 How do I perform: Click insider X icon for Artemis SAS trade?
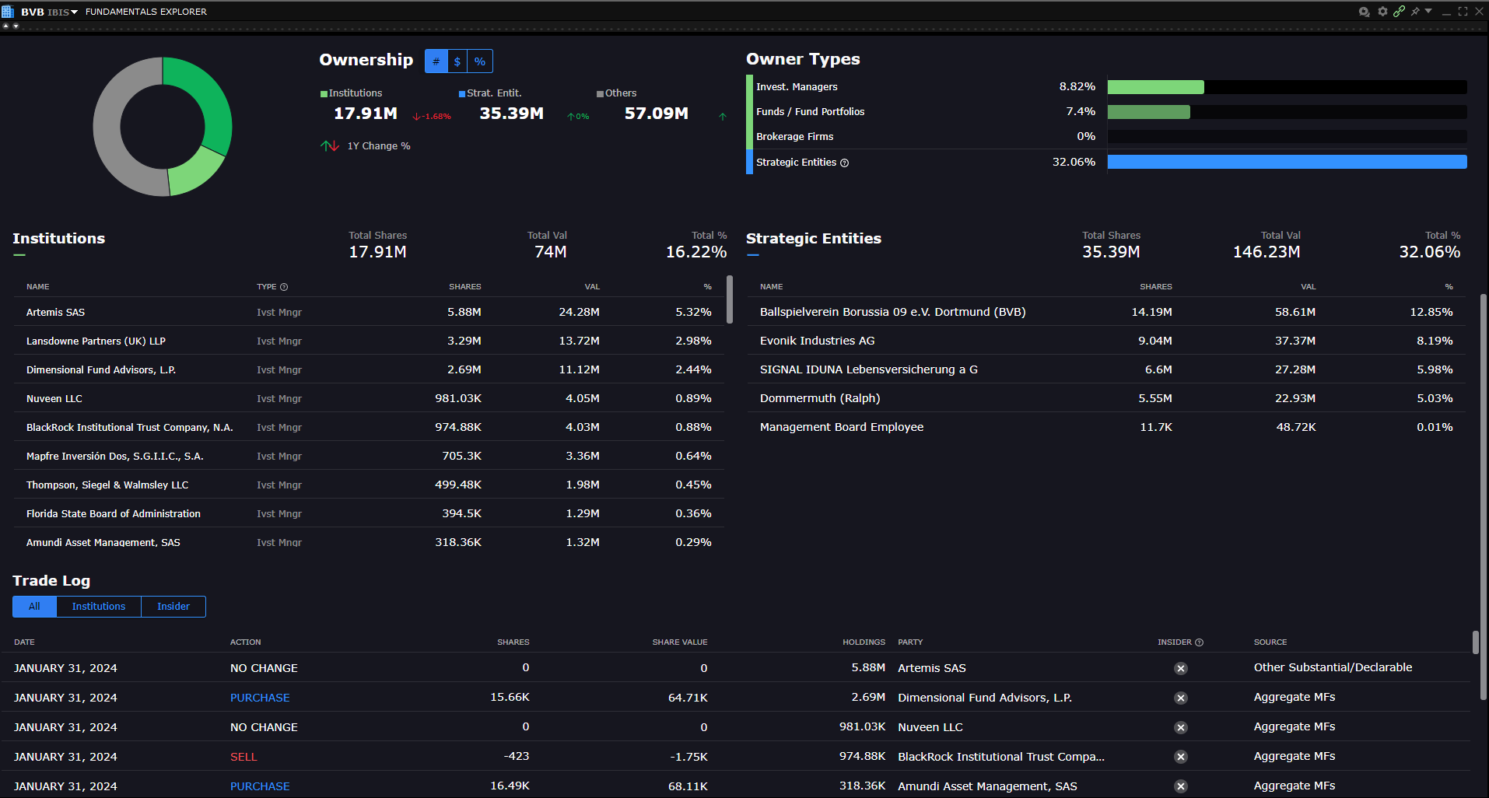point(1181,668)
